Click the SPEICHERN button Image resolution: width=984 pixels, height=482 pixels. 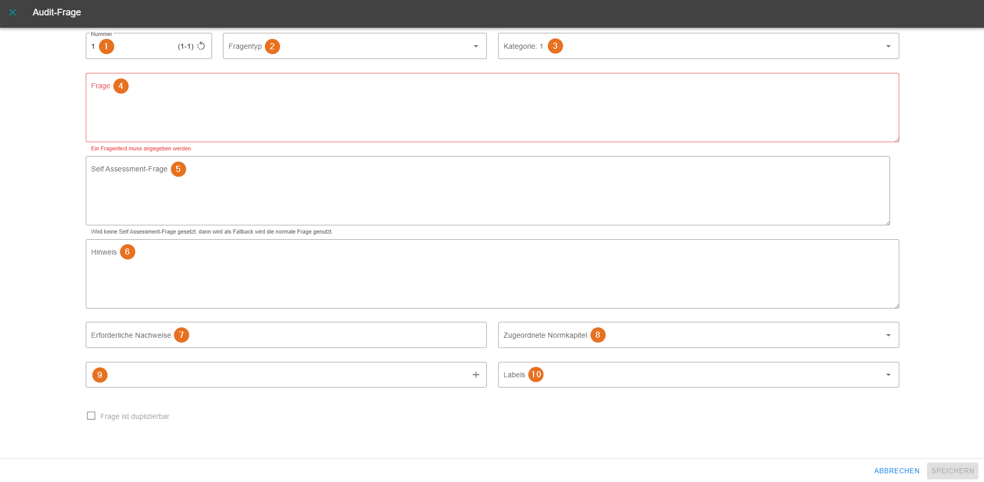[952, 471]
